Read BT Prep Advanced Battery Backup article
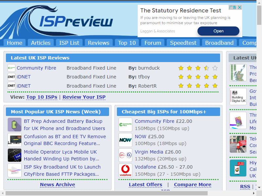262x196 pixels. click(x=64, y=125)
